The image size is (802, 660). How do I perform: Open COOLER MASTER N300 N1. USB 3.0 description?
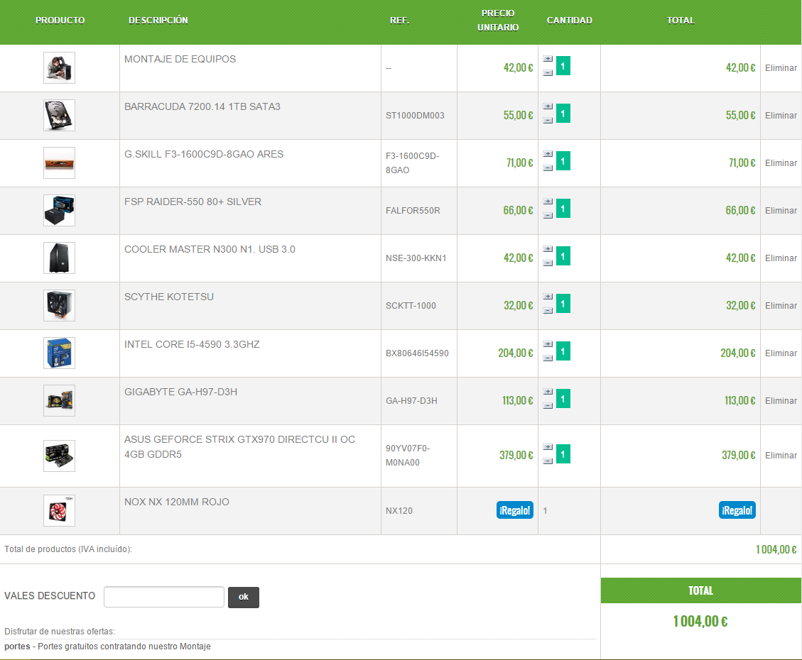pos(210,249)
